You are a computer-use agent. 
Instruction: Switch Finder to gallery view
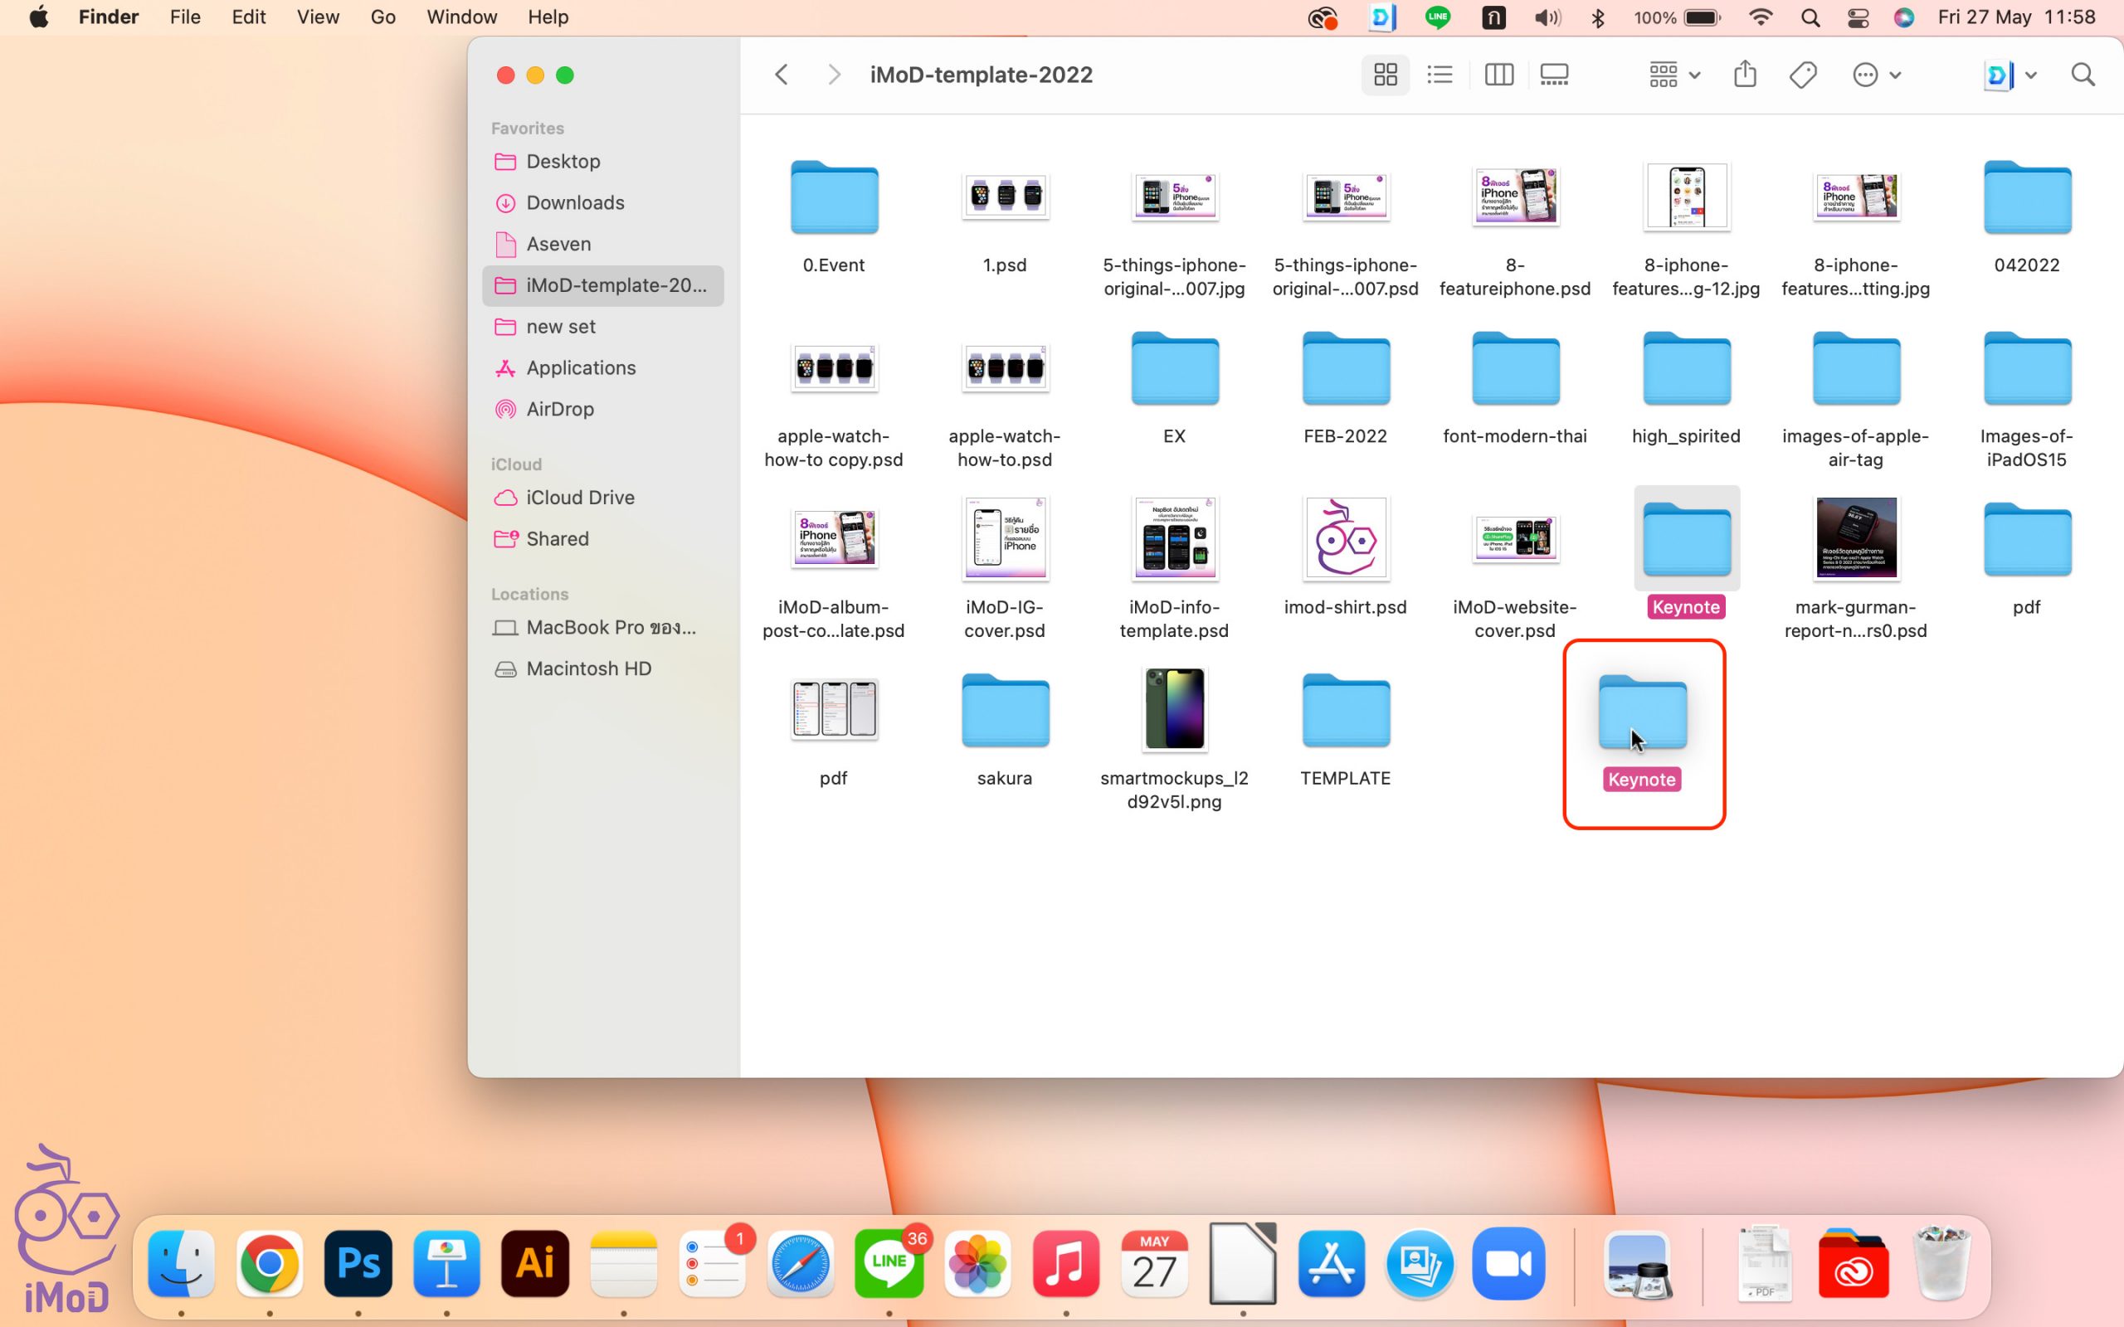1553,75
